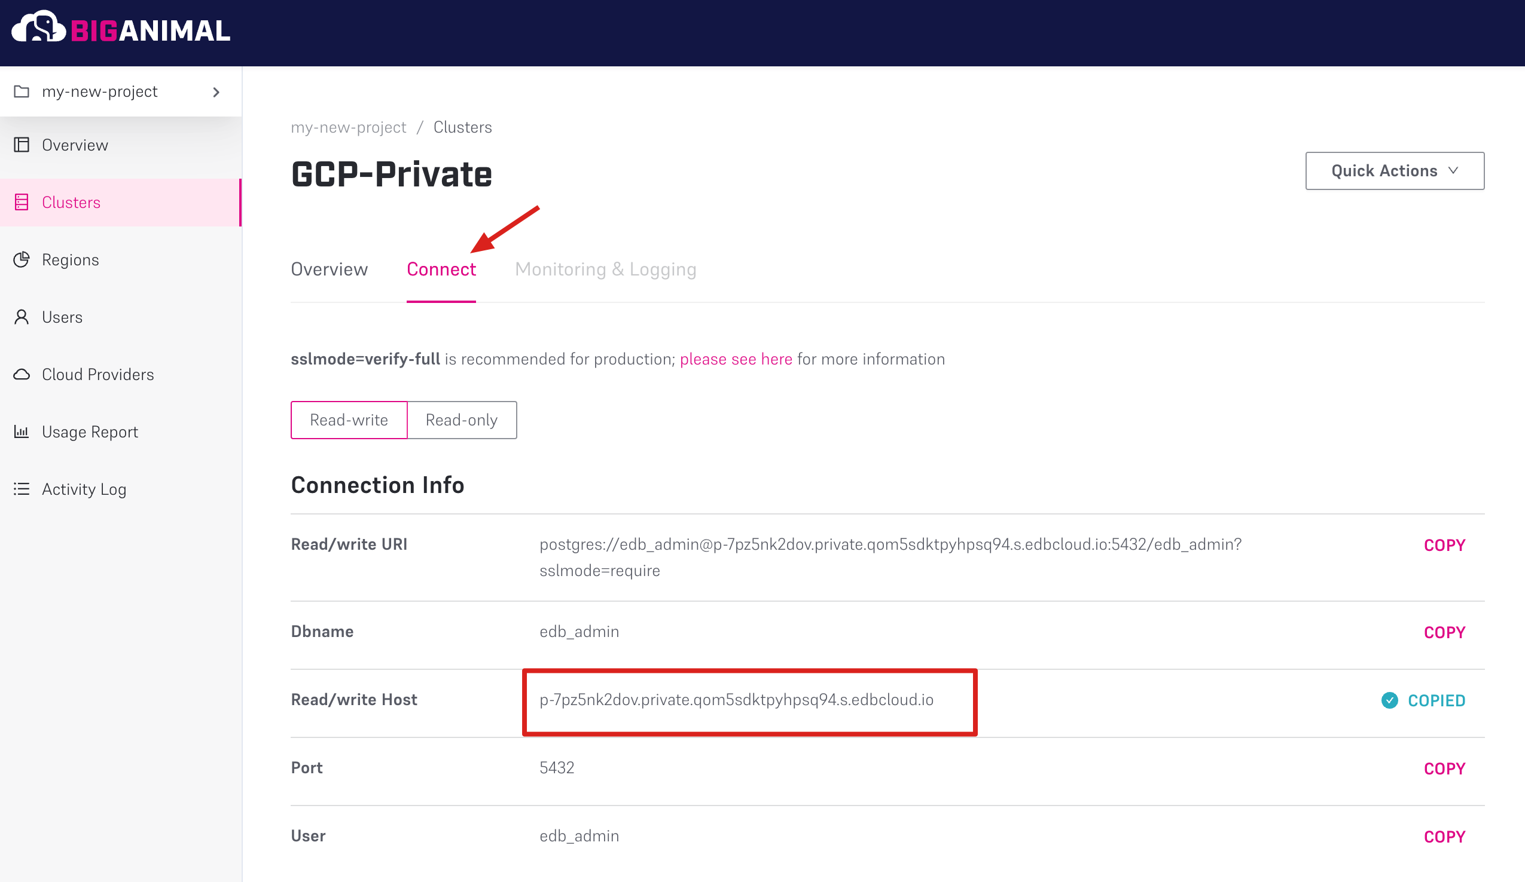Image resolution: width=1525 pixels, height=882 pixels.
Task: Open Cloud Providers using the cloud icon
Action: [22, 374]
